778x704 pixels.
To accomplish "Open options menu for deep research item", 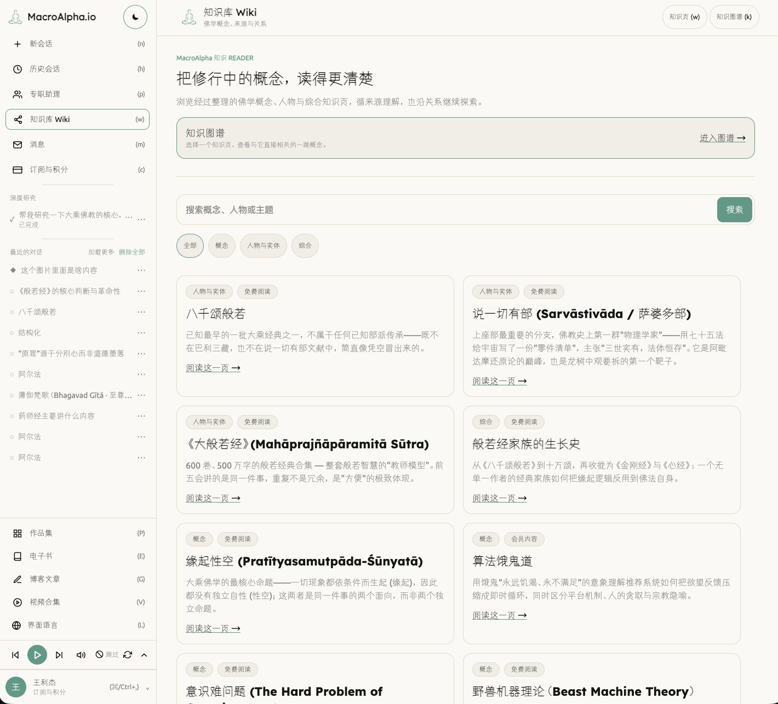I will tap(141, 219).
